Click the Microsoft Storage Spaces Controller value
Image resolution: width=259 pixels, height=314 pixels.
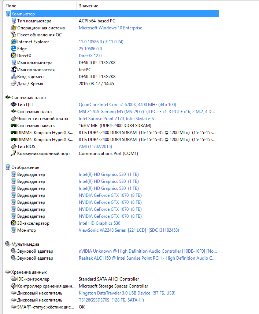point(114,286)
